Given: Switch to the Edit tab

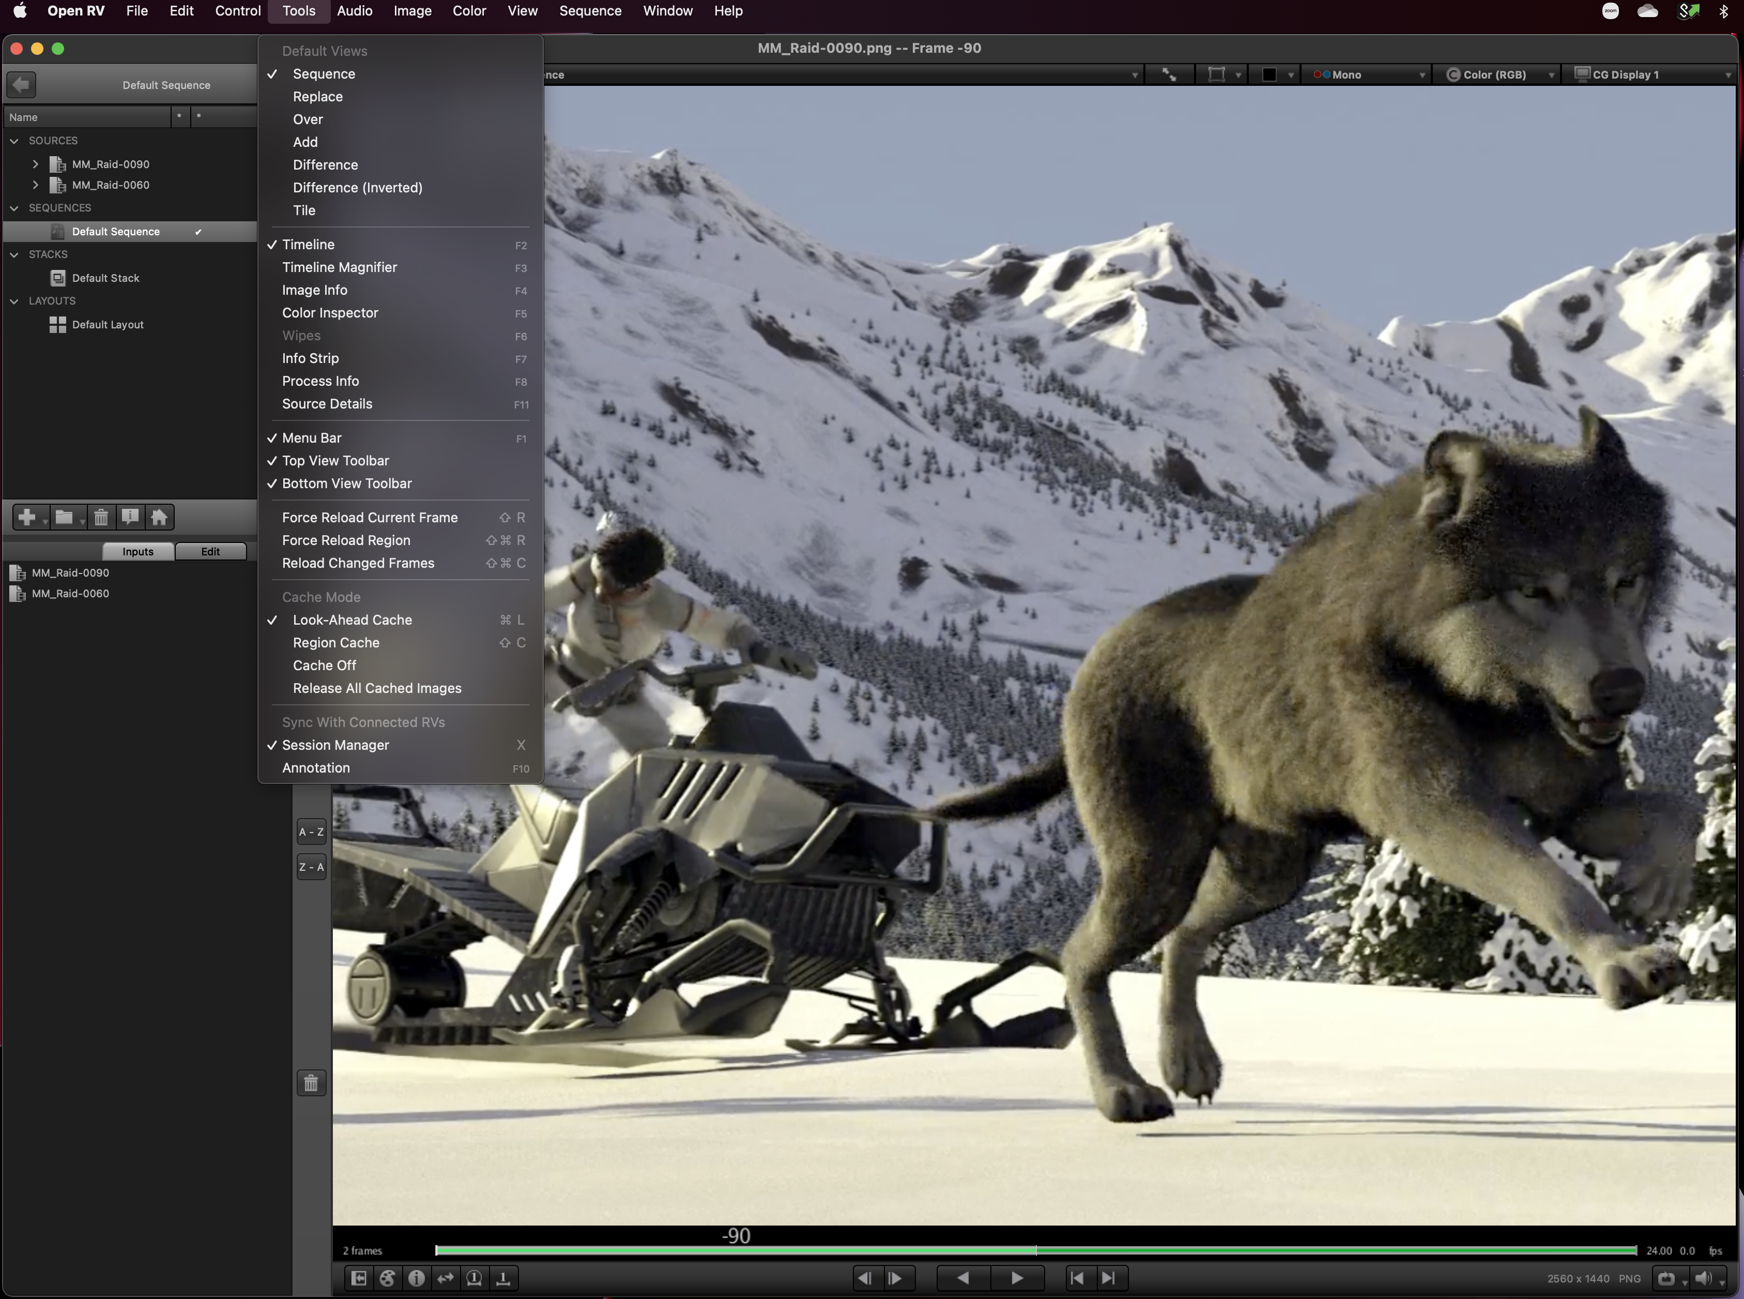Looking at the screenshot, I should [210, 551].
